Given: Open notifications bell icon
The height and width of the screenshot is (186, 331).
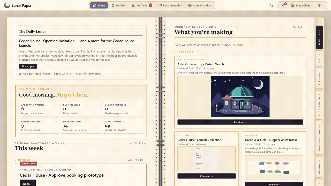Looking at the screenshot, I should click(283, 5).
